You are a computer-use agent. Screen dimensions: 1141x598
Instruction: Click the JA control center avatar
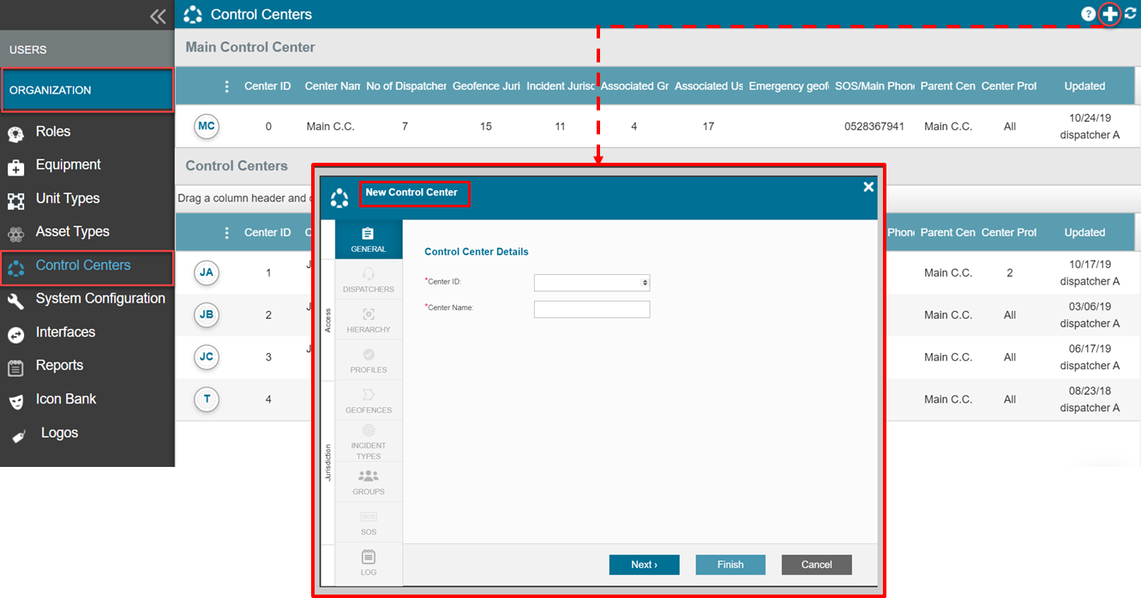(207, 273)
